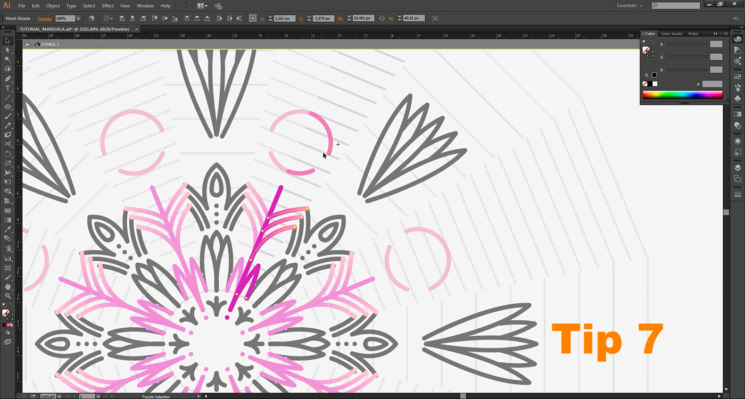Click the Opacity link label
This screenshot has width=745, height=399.
45,18
